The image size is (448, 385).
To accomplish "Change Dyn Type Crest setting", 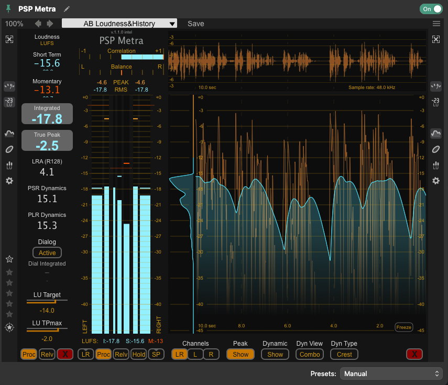I will [x=344, y=355].
